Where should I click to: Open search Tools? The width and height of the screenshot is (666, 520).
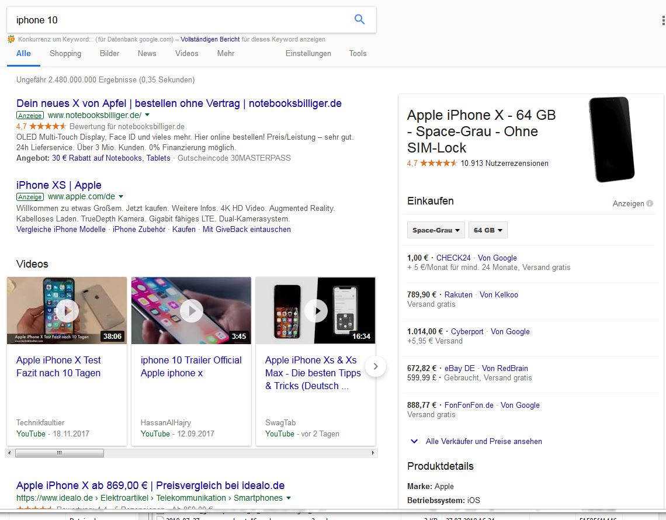pyautogui.click(x=358, y=54)
